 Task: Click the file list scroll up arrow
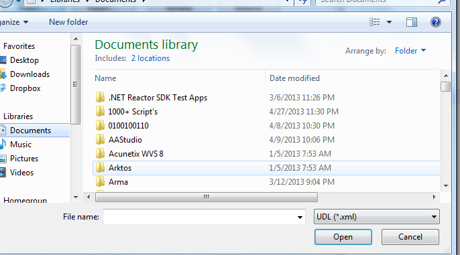click(446, 76)
